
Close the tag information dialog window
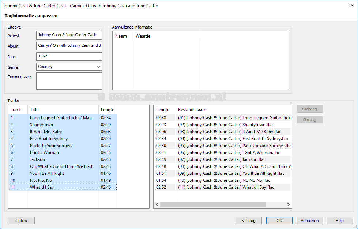pyautogui.click(x=352, y=6)
